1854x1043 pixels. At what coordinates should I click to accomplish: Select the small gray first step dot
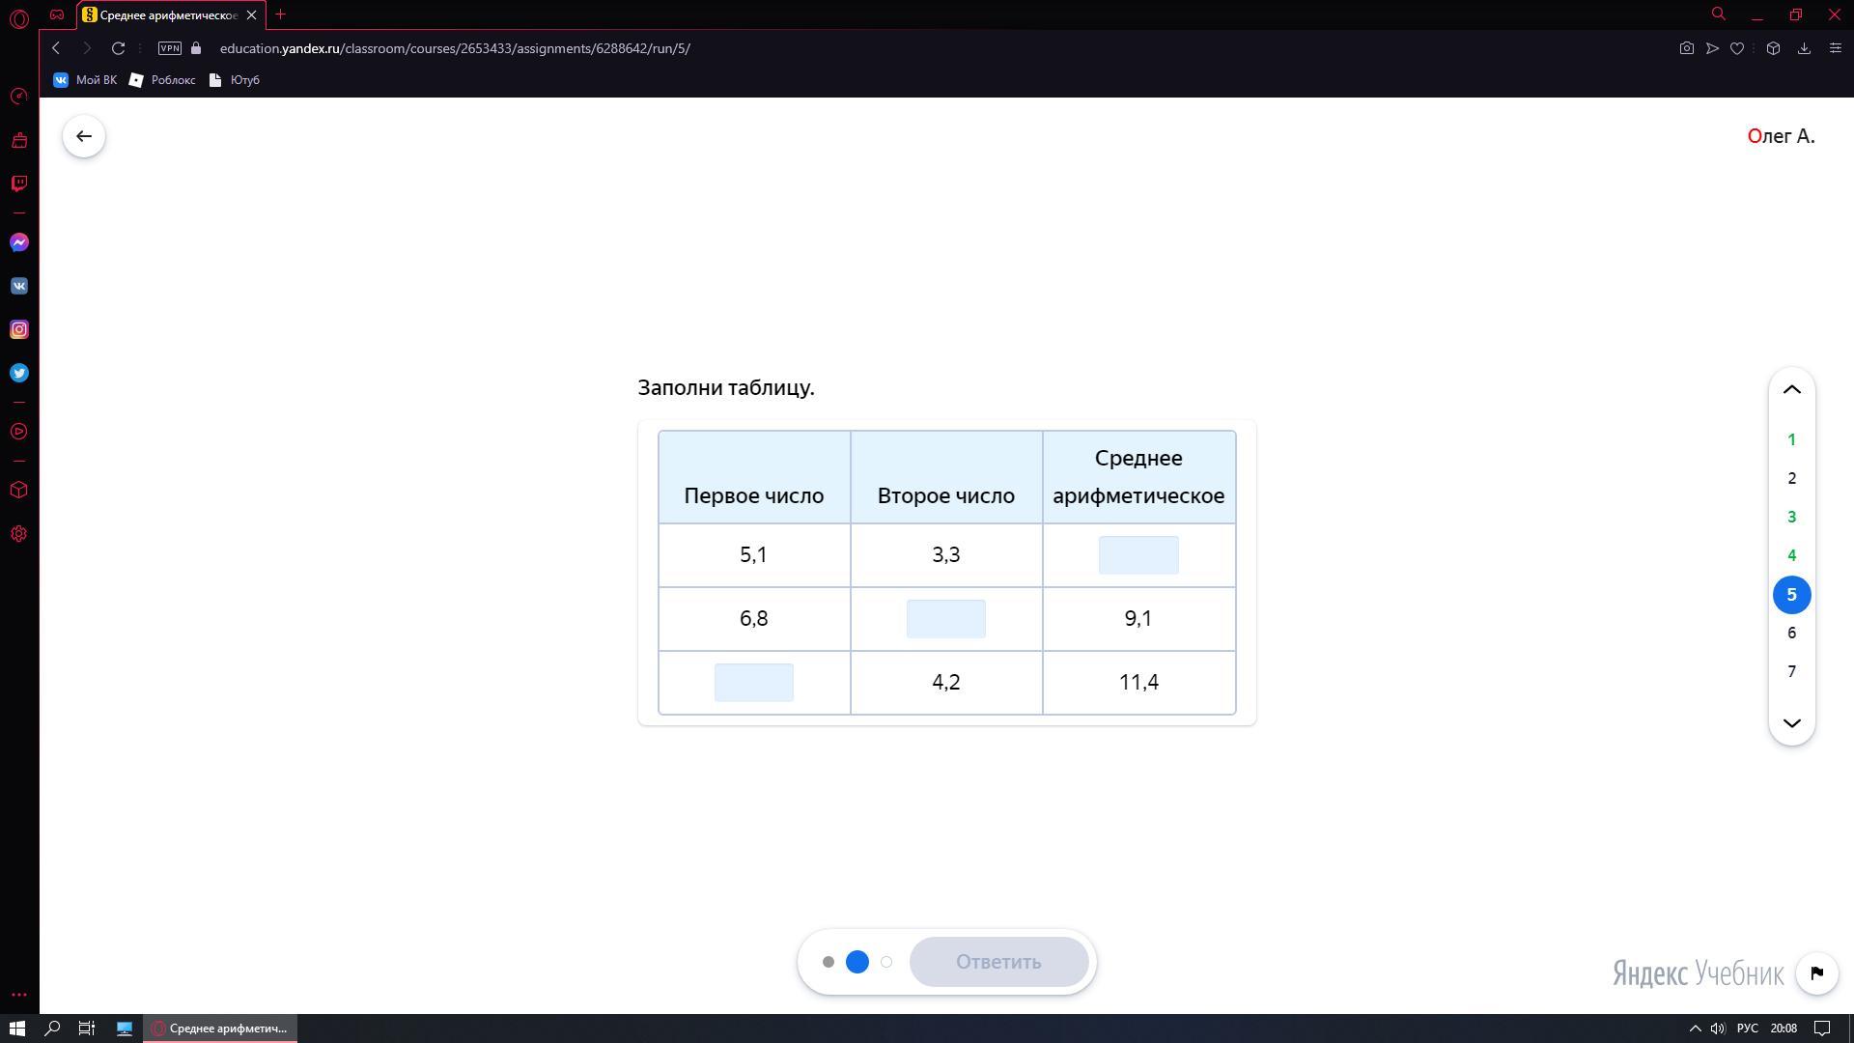tap(828, 962)
